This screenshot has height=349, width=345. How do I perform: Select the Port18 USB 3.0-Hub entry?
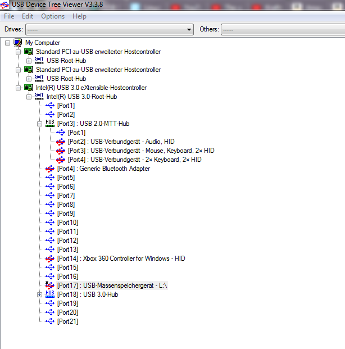tap(88, 294)
